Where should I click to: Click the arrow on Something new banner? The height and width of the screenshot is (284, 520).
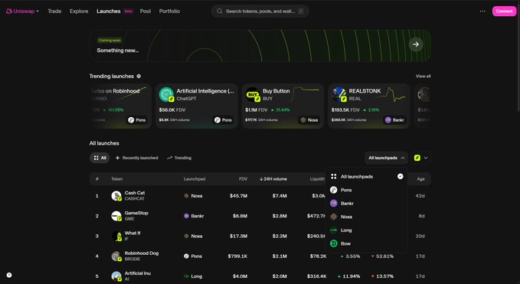[x=416, y=44]
